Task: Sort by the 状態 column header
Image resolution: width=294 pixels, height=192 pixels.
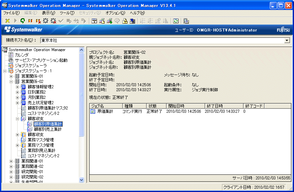Action: tap(156, 106)
